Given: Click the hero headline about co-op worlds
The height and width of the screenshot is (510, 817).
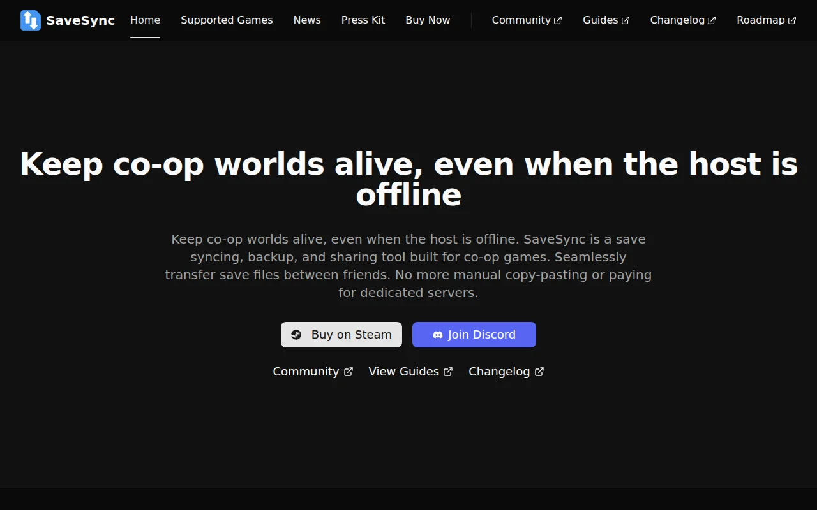Looking at the screenshot, I should pos(408,179).
